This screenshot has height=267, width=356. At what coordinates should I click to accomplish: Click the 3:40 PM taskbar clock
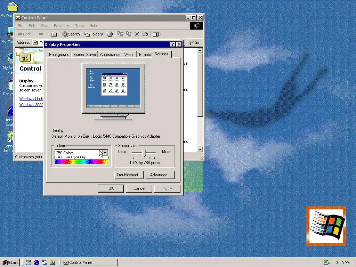[342, 263]
